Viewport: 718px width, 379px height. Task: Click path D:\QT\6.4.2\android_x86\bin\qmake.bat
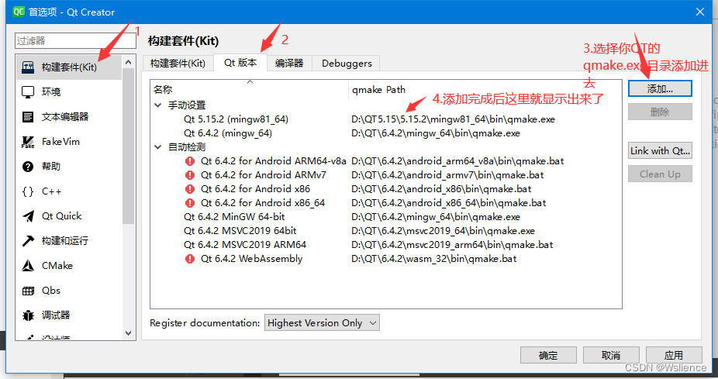[441, 189]
